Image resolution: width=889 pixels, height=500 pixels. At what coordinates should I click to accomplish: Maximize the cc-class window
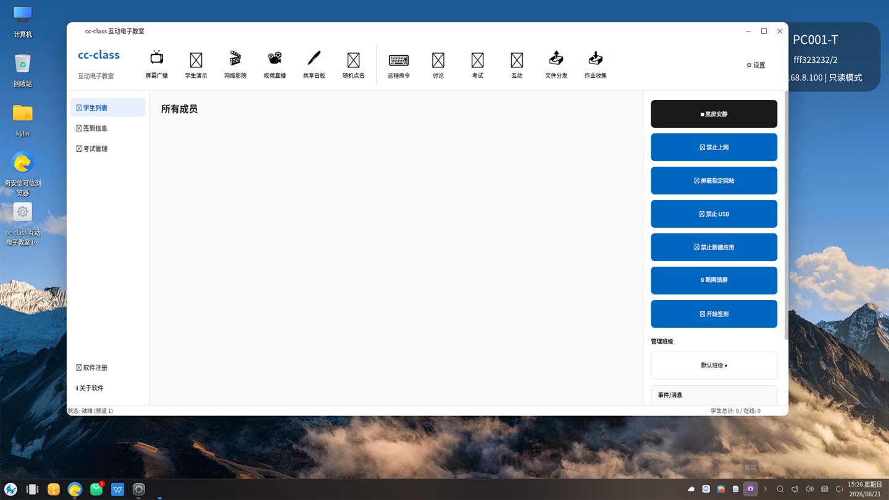(764, 31)
